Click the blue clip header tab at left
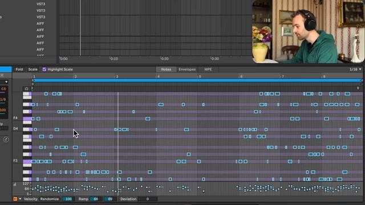Viewport: 365px width, 205px height. point(6,69)
